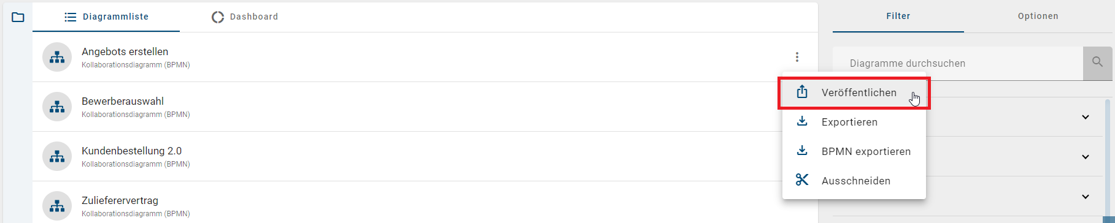Click the Kundenbestellung 2.0 diagram icon
The image size is (1115, 223).
57,157
